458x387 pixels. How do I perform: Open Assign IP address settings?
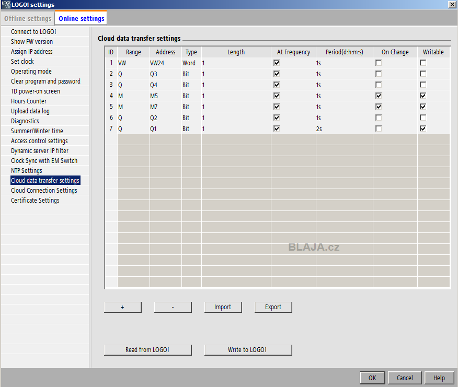pyautogui.click(x=32, y=51)
